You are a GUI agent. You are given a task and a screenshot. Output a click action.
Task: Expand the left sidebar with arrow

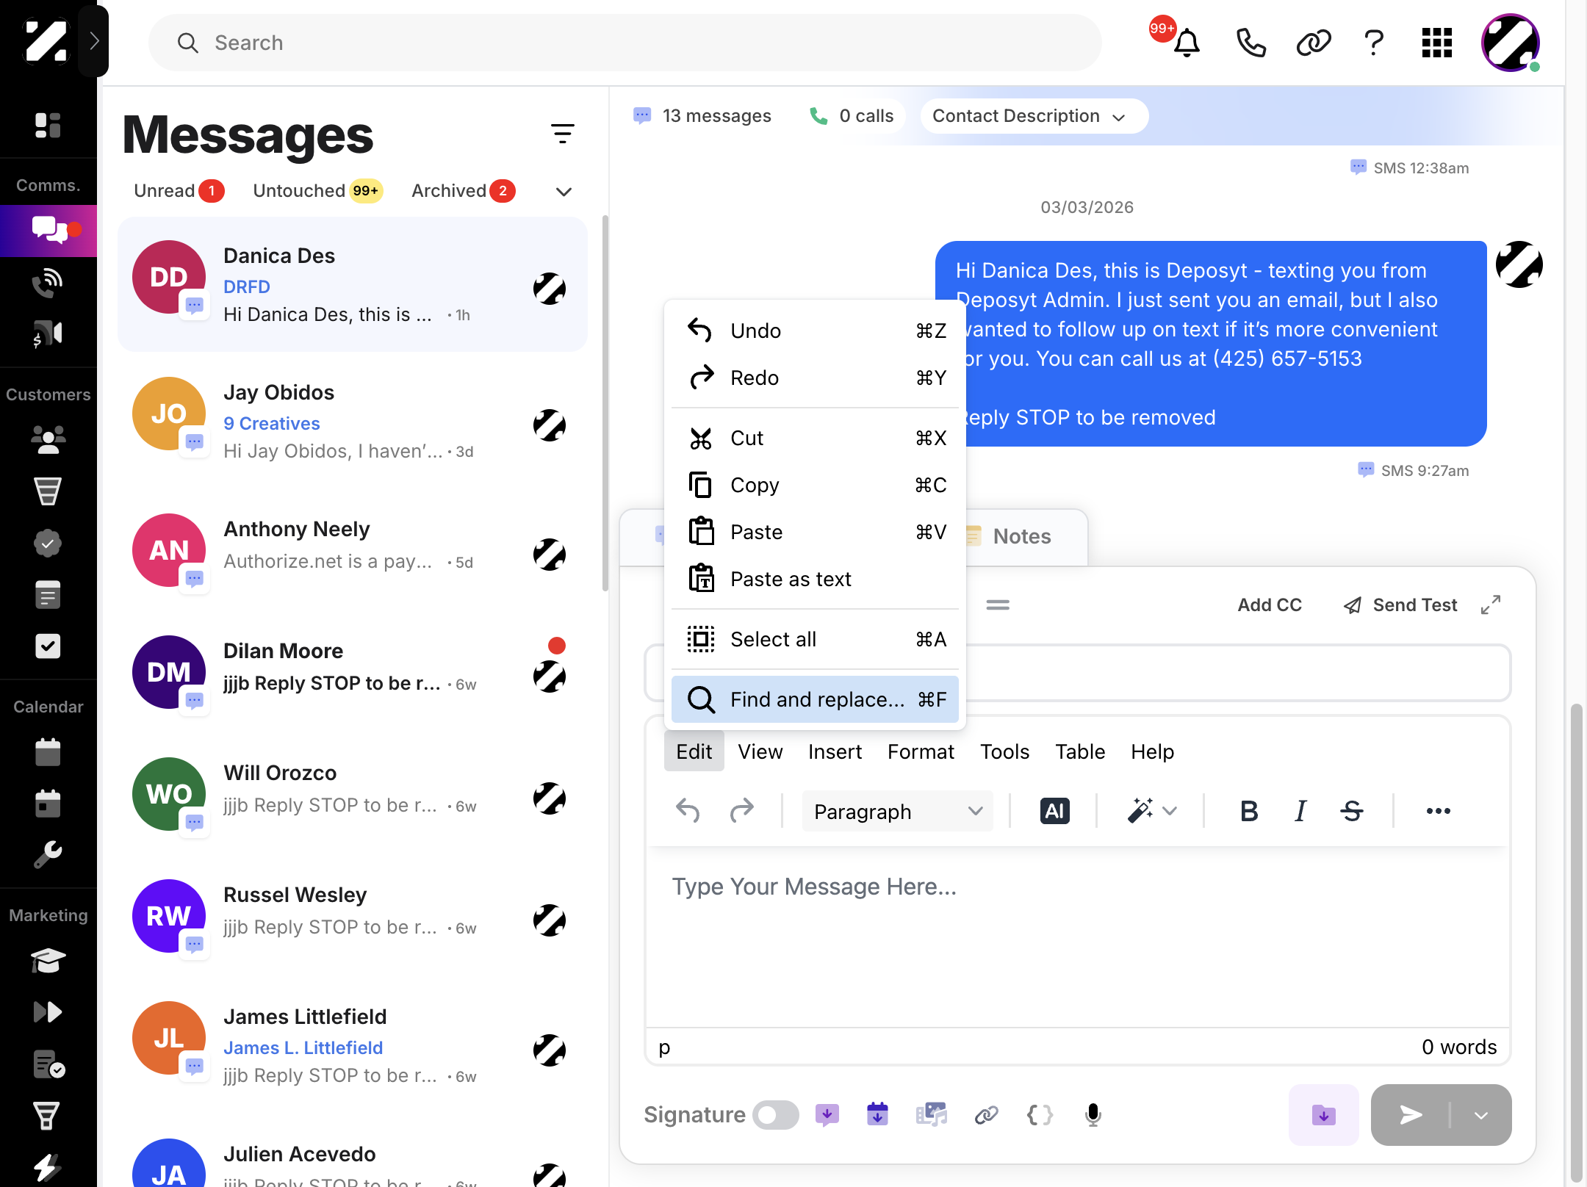(x=93, y=40)
